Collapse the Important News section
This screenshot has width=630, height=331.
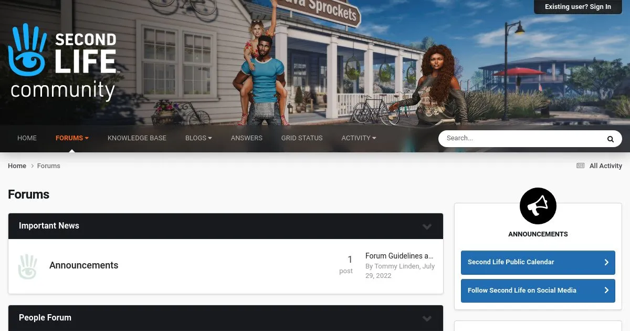[x=427, y=226]
